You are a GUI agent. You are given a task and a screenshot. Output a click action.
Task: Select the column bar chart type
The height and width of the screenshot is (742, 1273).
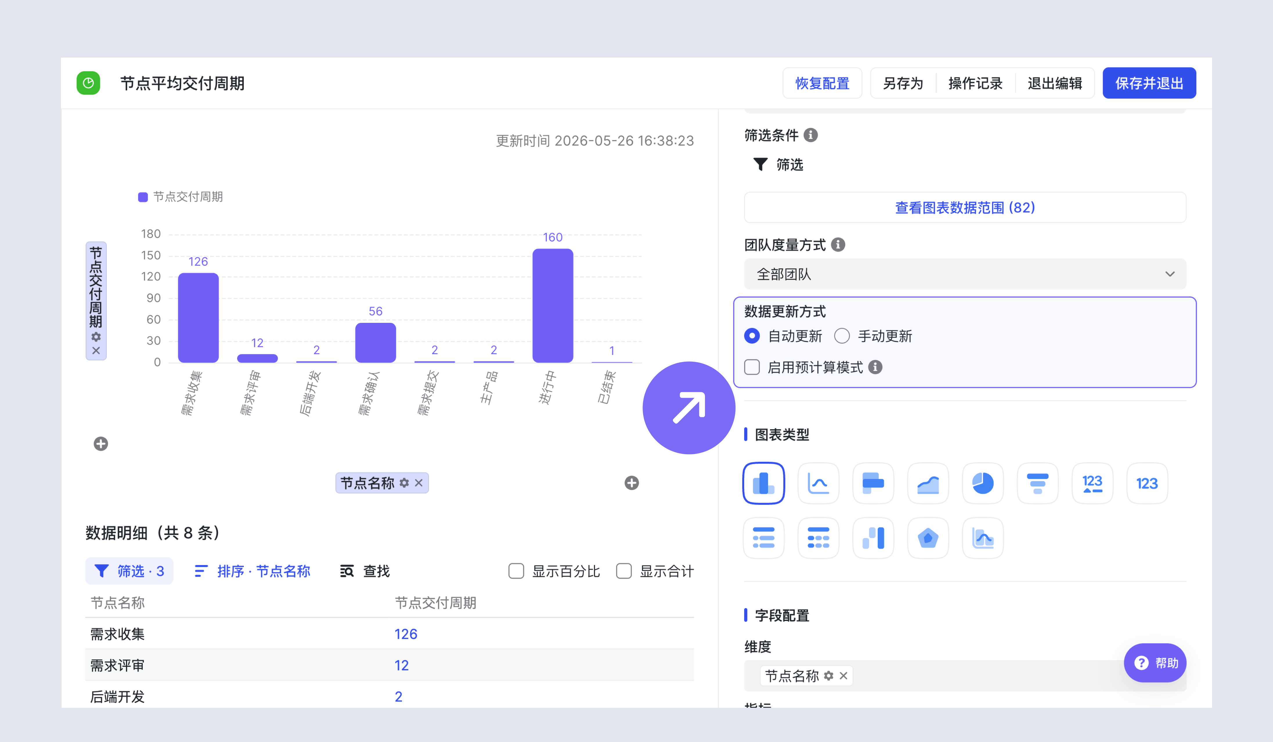point(763,483)
